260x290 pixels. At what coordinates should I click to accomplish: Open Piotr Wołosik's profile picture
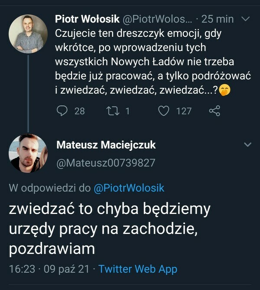click(28, 34)
